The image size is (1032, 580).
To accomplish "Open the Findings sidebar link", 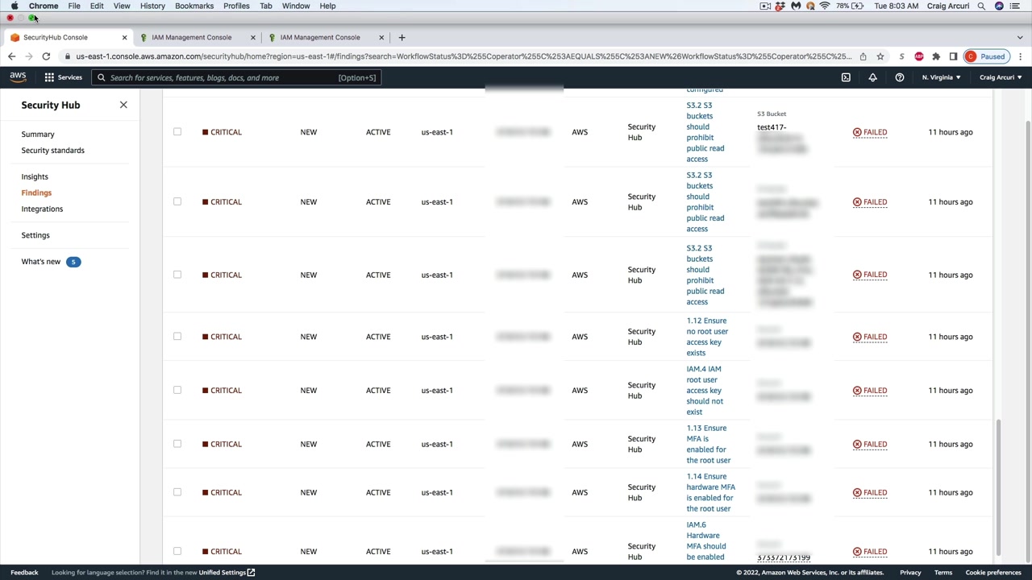I will [x=36, y=193].
